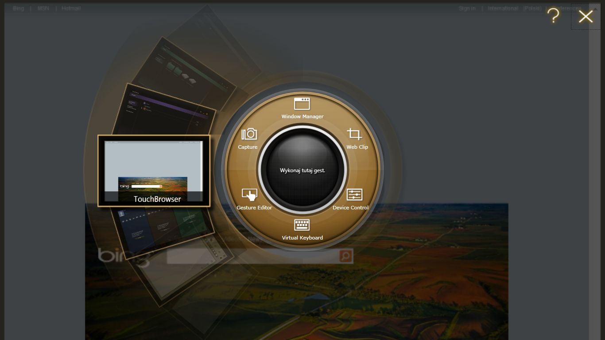Viewport: 605px width, 340px height.
Task: Click the Sign in link
Action: coord(467,8)
